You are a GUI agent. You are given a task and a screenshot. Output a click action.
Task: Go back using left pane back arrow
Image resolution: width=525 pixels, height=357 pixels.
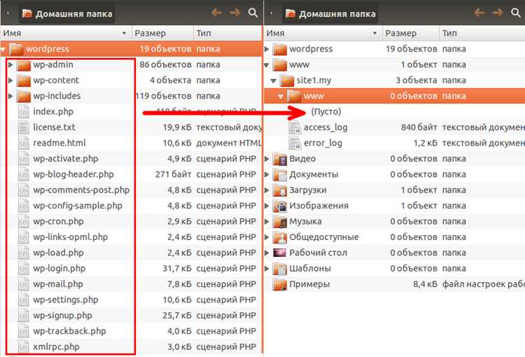click(x=216, y=13)
